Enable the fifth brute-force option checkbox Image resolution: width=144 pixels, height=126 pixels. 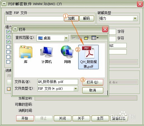(x=8, y=52)
